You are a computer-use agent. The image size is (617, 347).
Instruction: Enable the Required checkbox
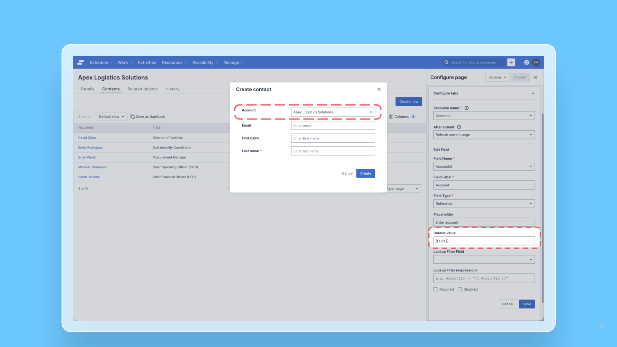[435, 289]
